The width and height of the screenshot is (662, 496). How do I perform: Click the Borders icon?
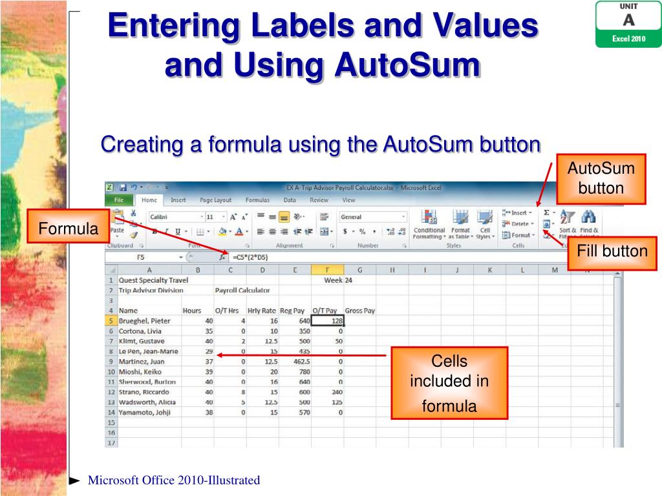[x=200, y=232]
